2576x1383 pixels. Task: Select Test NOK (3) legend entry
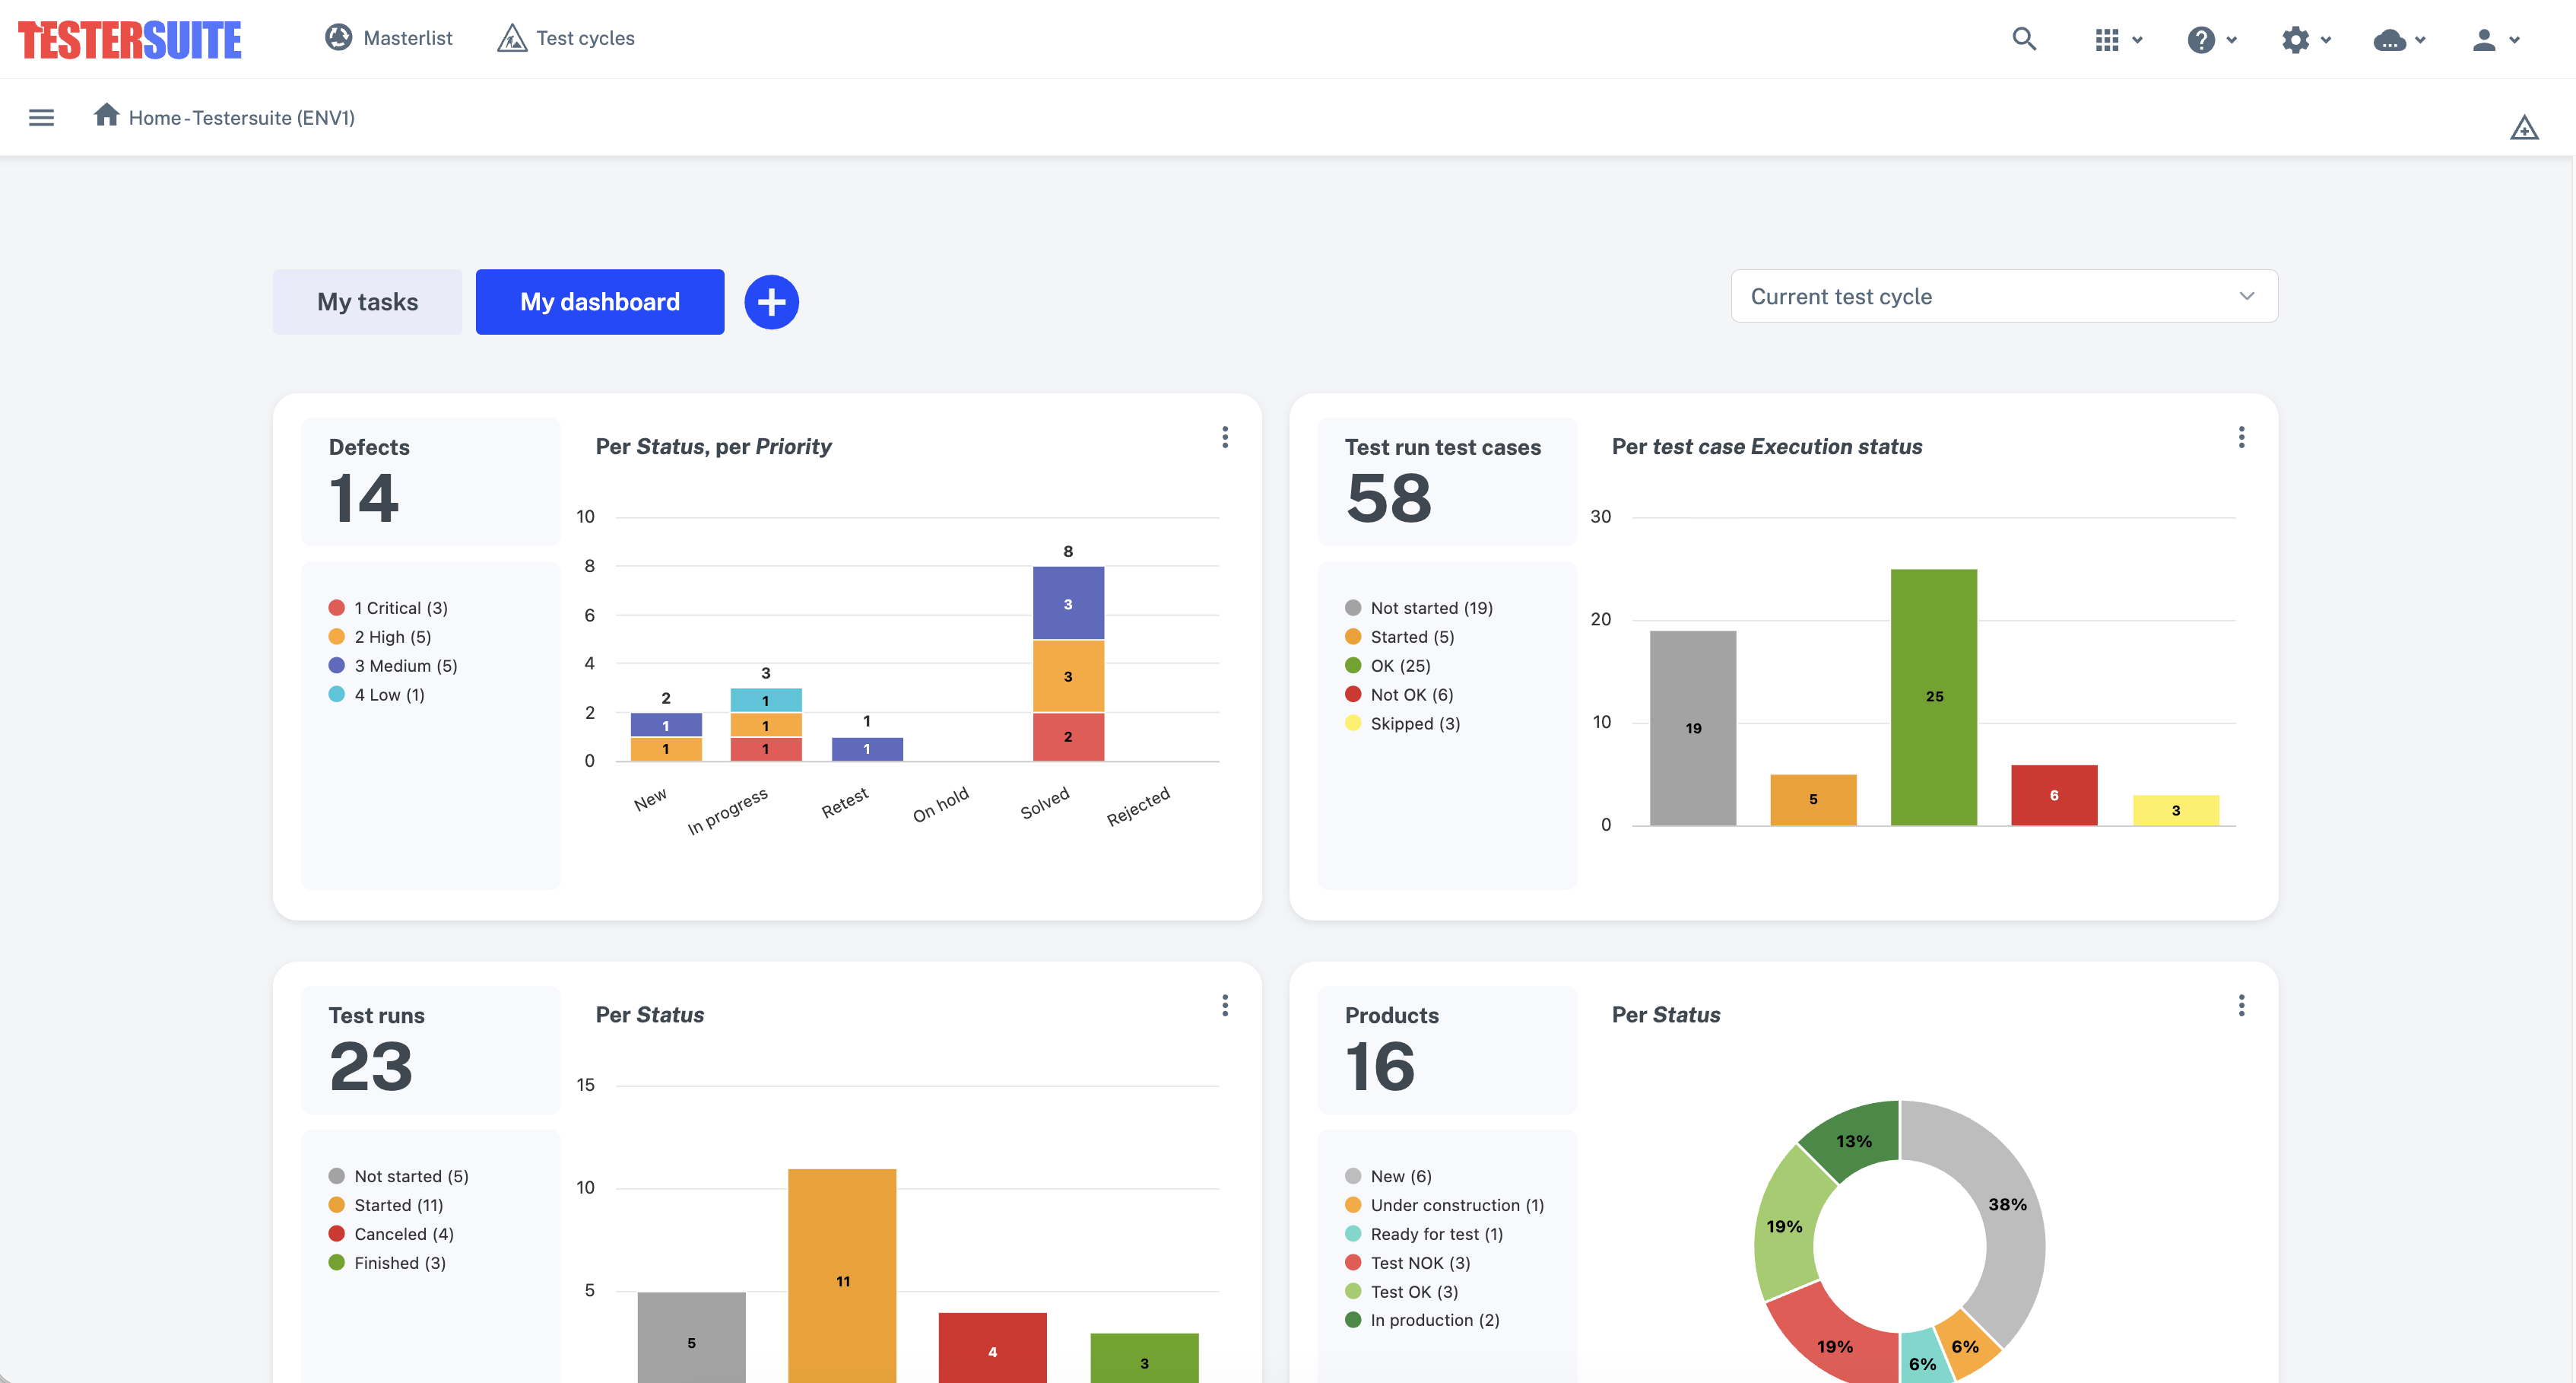point(1407,1264)
